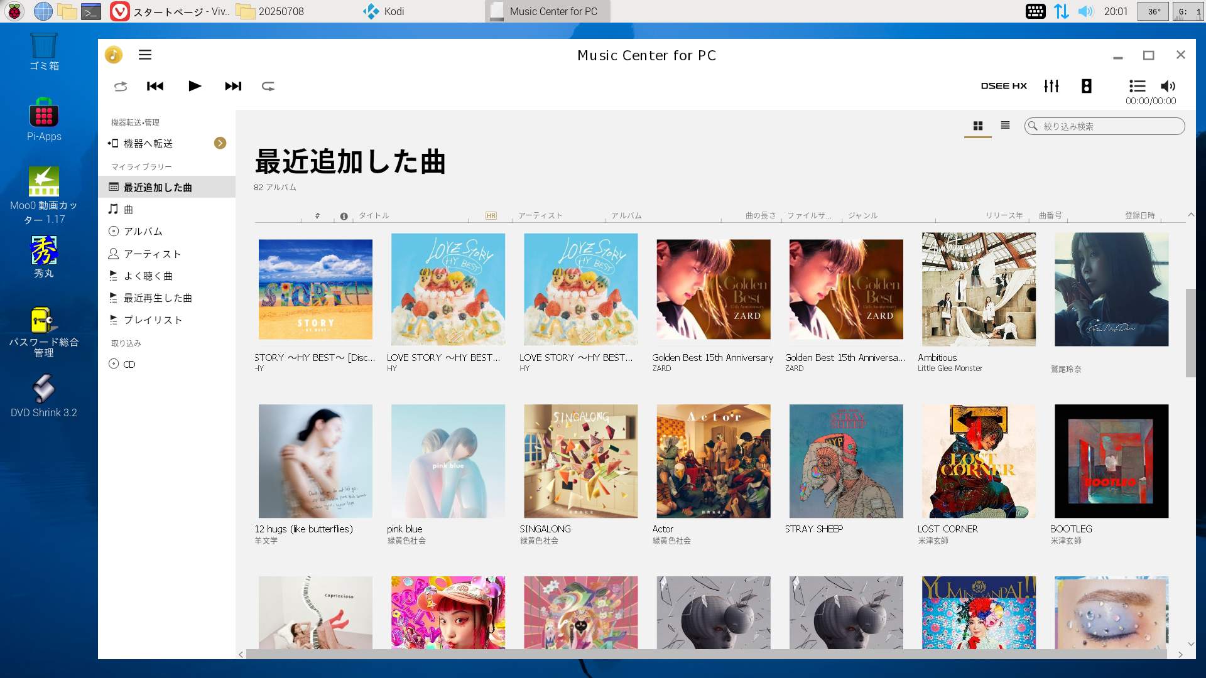Open the hamburger menu in Music Center
This screenshot has height=678, width=1206.
145,55
